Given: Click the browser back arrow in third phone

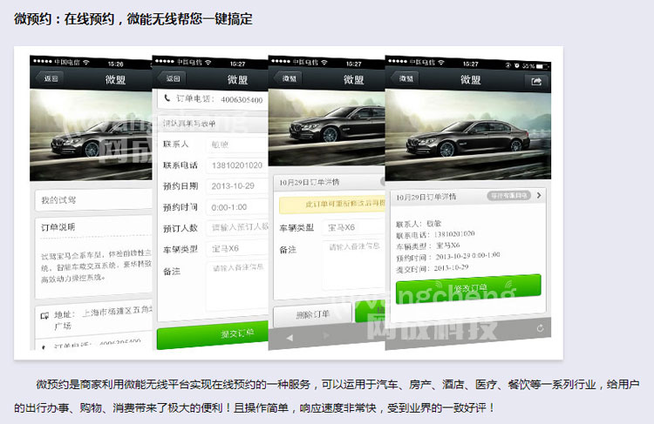Looking at the screenshot, I should [x=290, y=337].
